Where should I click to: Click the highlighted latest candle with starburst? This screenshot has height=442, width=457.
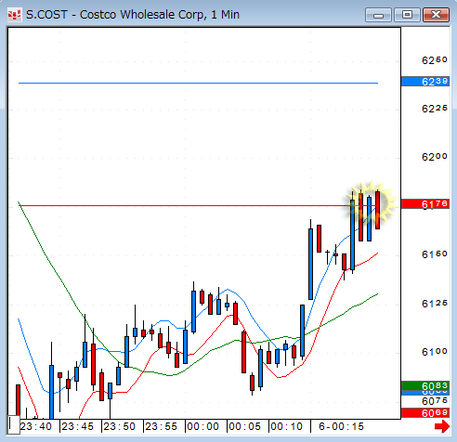[x=378, y=210]
